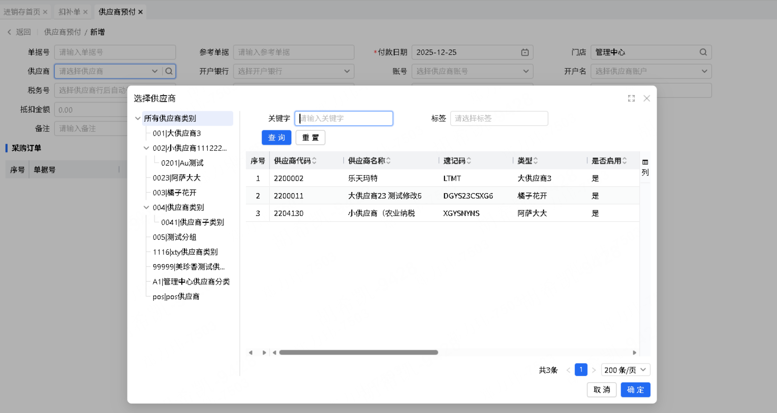777x413 pixels.
Task: Sort by 供应商代码 column sort icon
Action: (314, 161)
